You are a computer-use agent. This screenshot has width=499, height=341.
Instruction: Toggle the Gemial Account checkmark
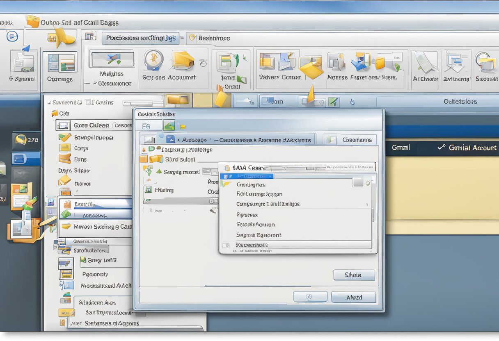[442, 147]
